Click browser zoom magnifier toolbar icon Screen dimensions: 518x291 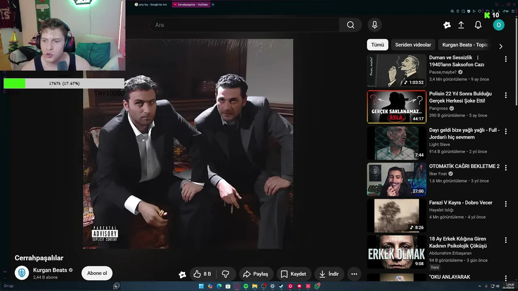[x=452, y=11]
